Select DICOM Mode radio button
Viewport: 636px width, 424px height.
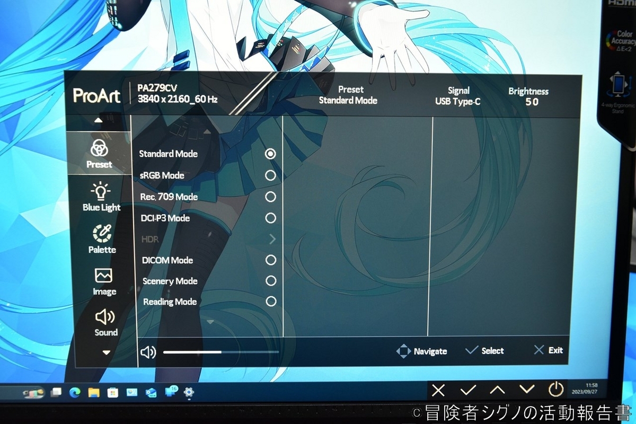271,260
